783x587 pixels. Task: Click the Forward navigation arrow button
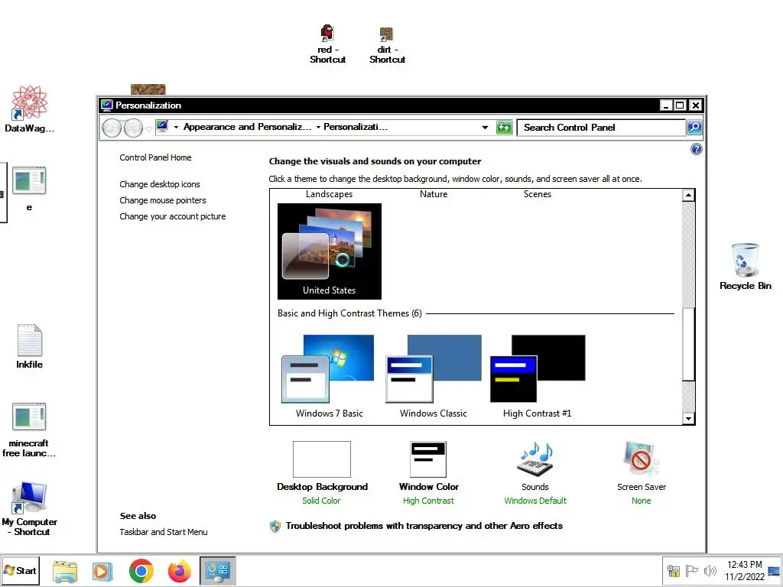[x=133, y=128]
